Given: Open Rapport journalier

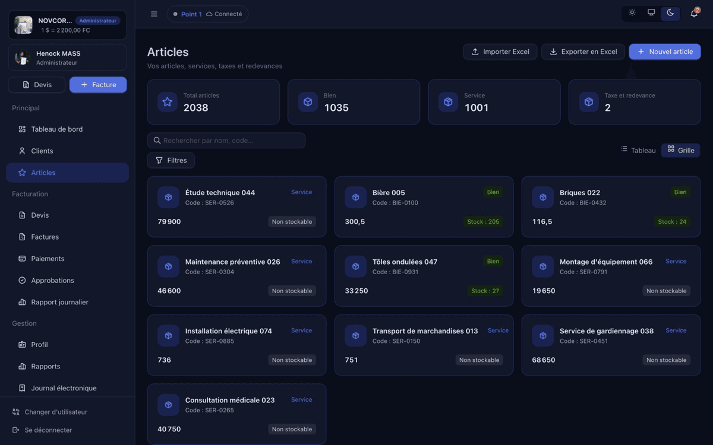Looking at the screenshot, I should [67, 302].
